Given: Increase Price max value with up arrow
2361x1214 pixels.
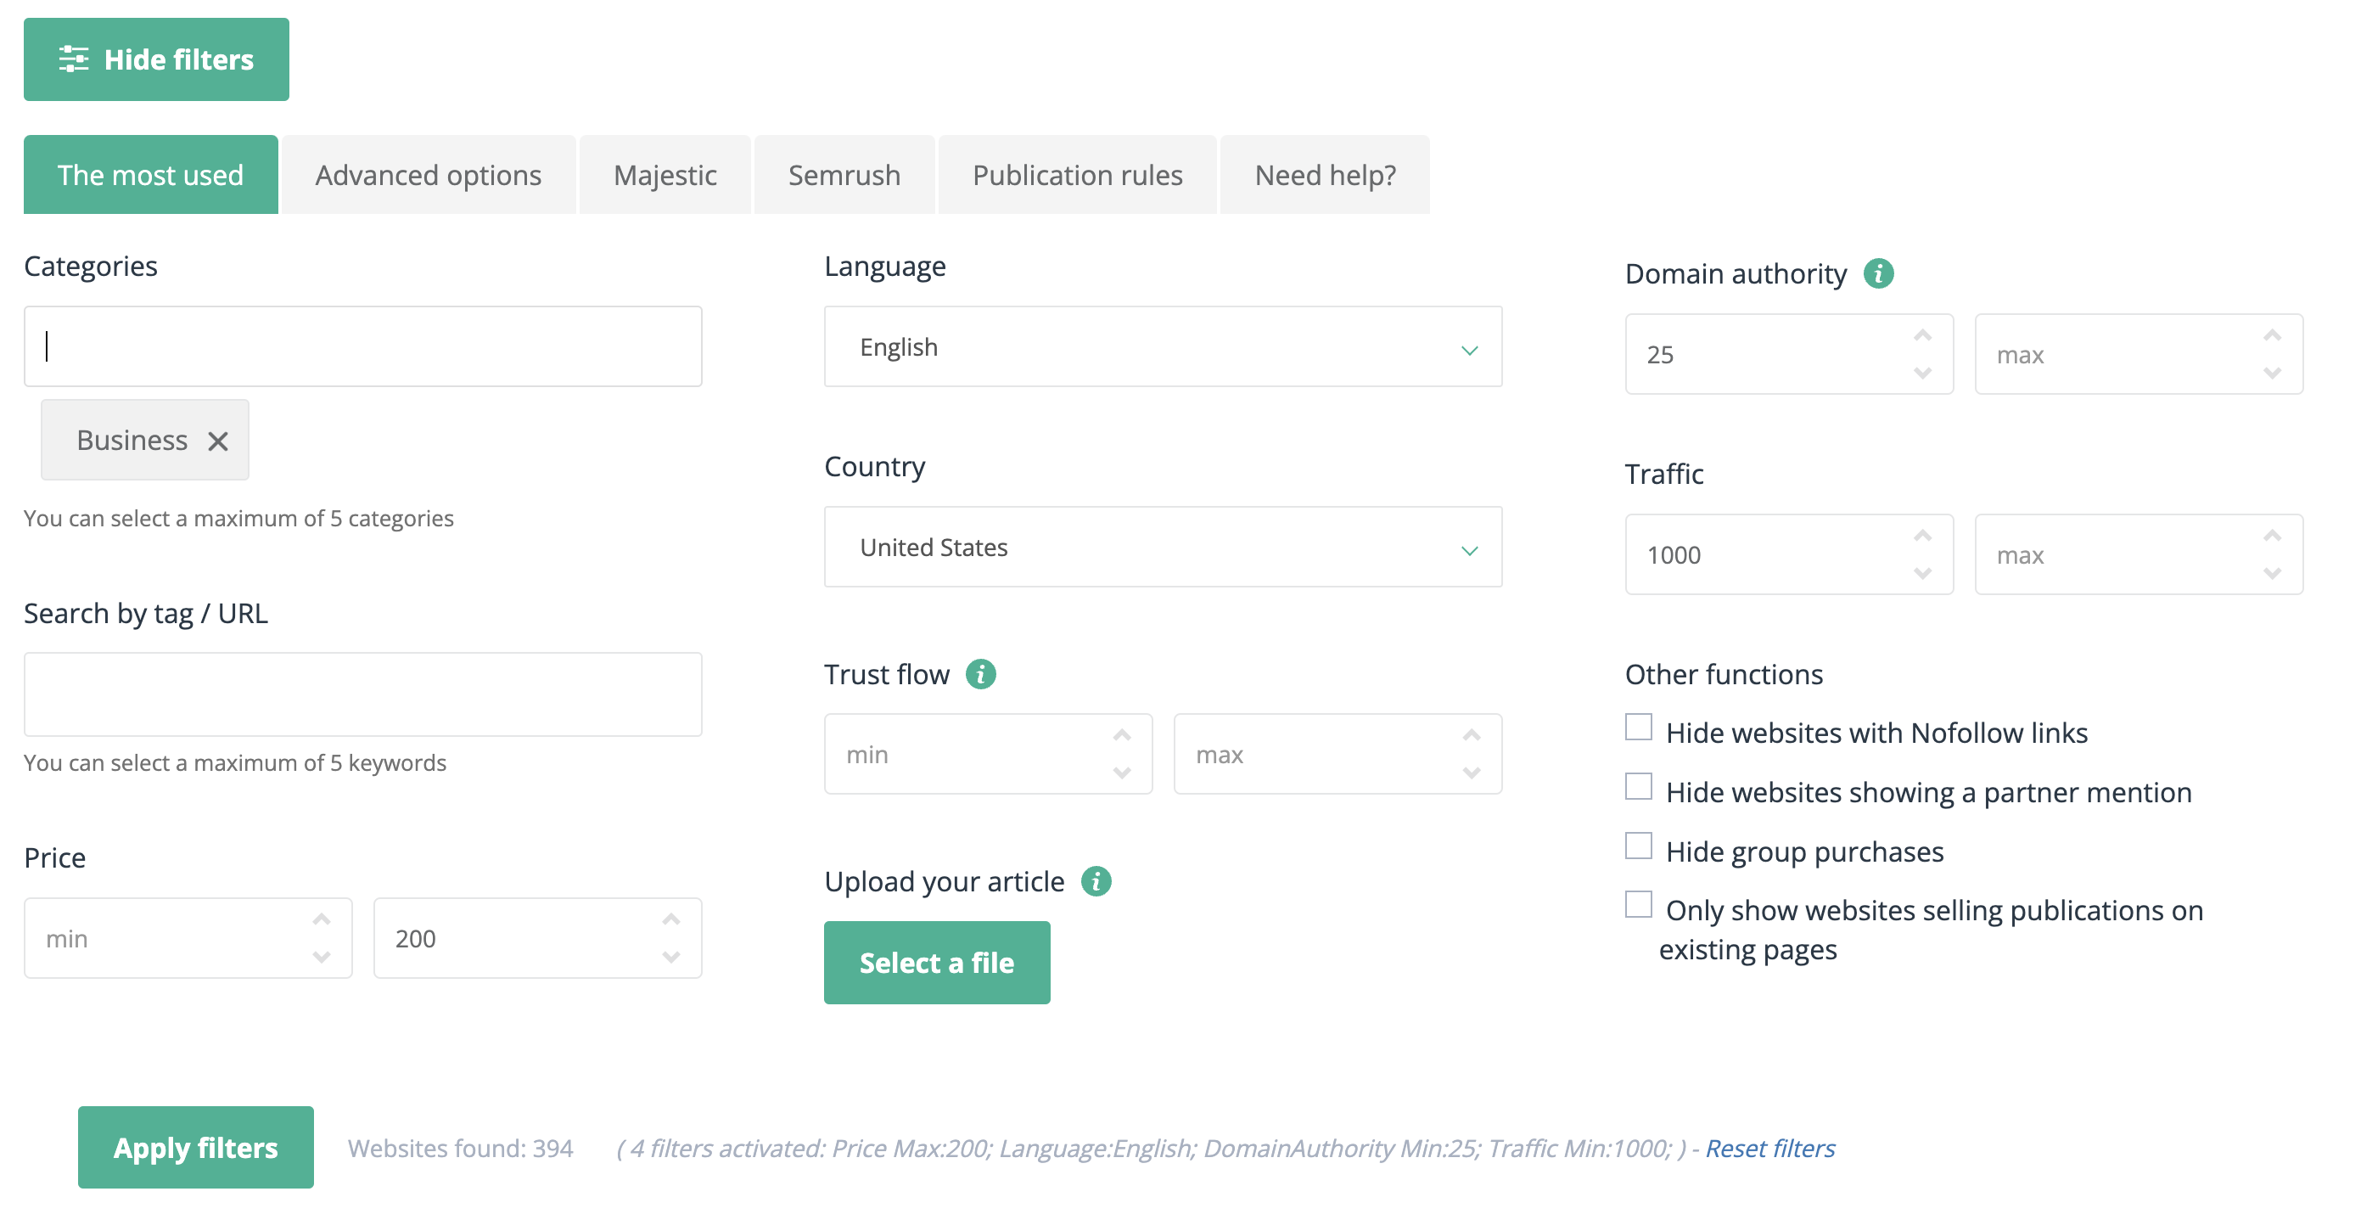Looking at the screenshot, I should pos(671,919).
